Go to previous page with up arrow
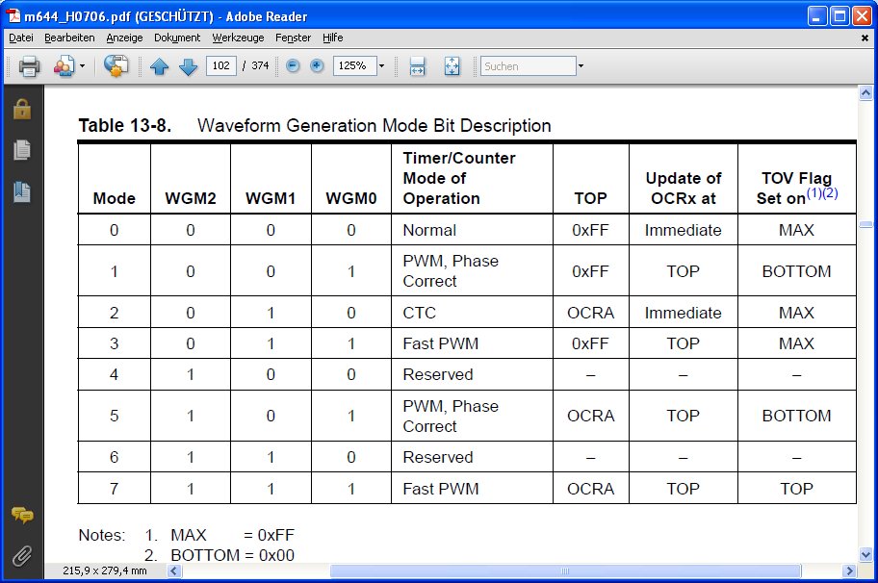 click(160, 66)
